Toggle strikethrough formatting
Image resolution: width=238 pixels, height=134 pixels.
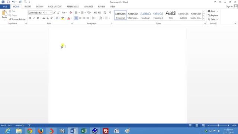(x=44, y=18)
